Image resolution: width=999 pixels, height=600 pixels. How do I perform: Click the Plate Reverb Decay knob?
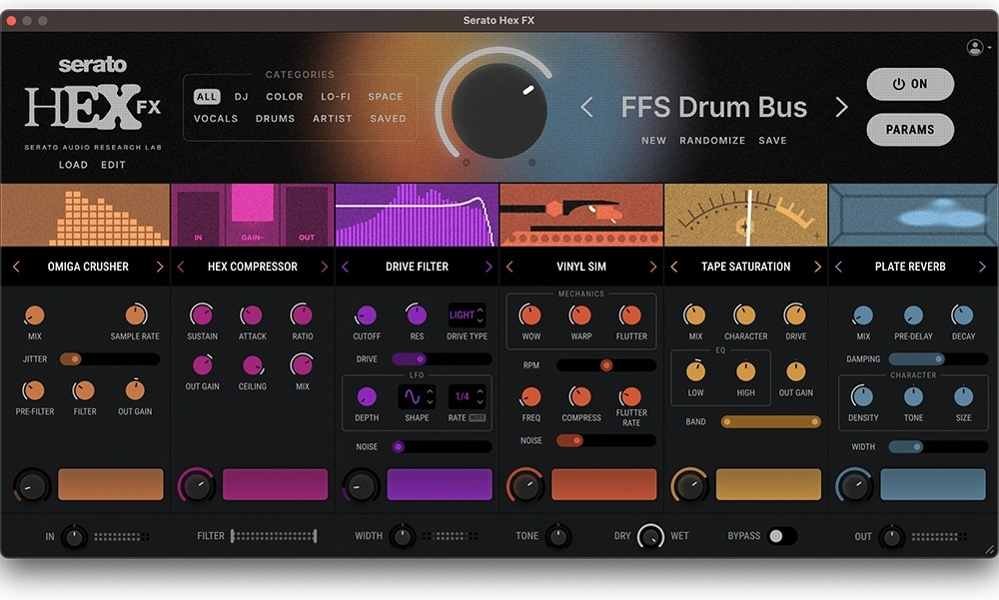coord(963,314)
